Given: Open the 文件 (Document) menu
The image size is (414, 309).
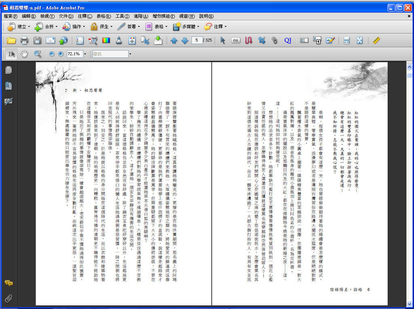Looking at the screenshot, I should (x=66, y=17).
